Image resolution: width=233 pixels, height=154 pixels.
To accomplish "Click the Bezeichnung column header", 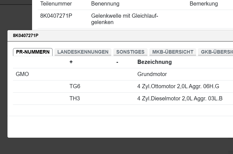I will 155,62.
